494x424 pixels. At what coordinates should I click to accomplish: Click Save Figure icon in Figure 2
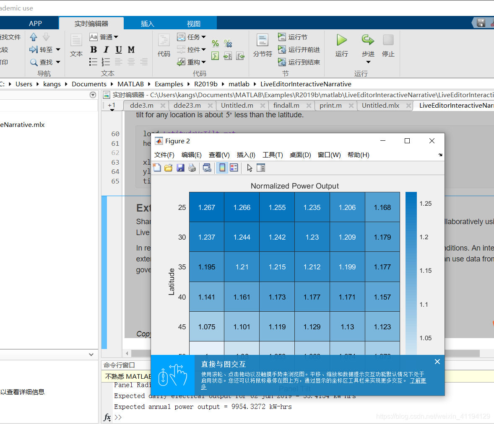click(180, 168)
